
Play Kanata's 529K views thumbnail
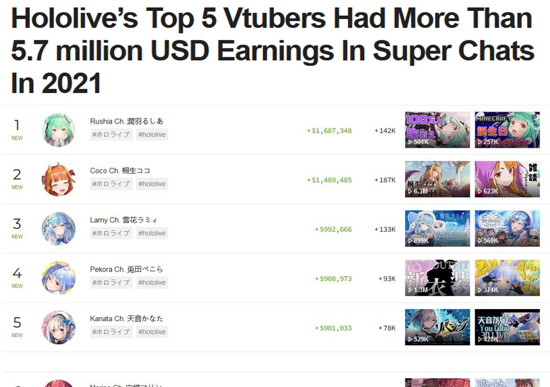pyautogui.click(x=437, y=328)
